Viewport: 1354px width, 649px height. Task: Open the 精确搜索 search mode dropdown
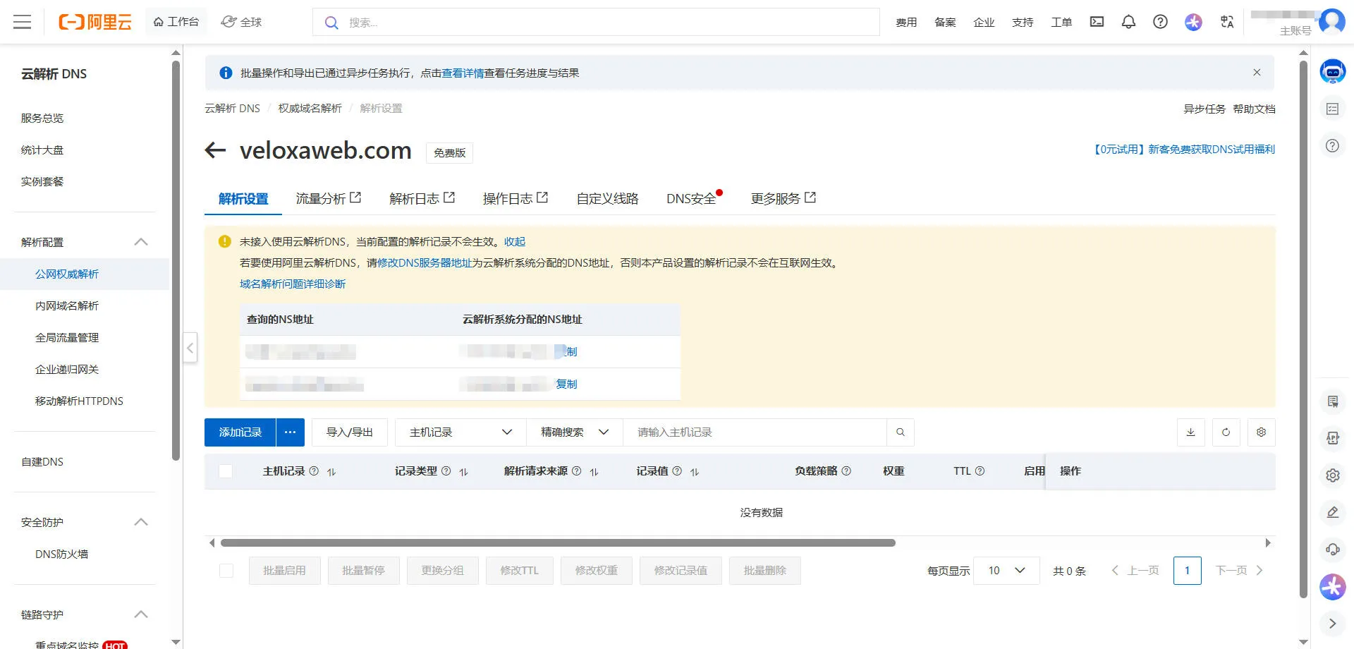(573, 432)
